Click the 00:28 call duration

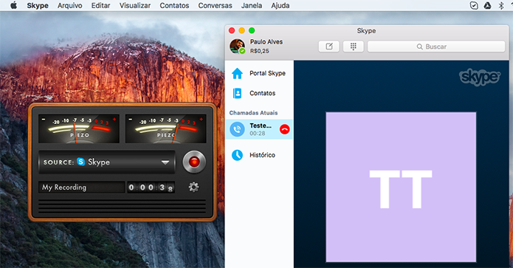(258, 134)
